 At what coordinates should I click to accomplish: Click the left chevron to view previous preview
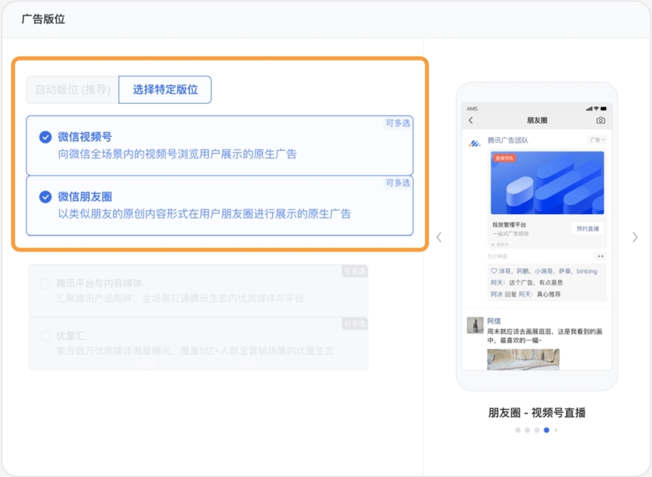pos(439,237)
